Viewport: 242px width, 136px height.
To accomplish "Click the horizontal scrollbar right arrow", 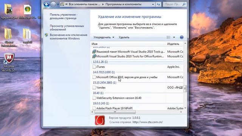I will tap(181, 112).
